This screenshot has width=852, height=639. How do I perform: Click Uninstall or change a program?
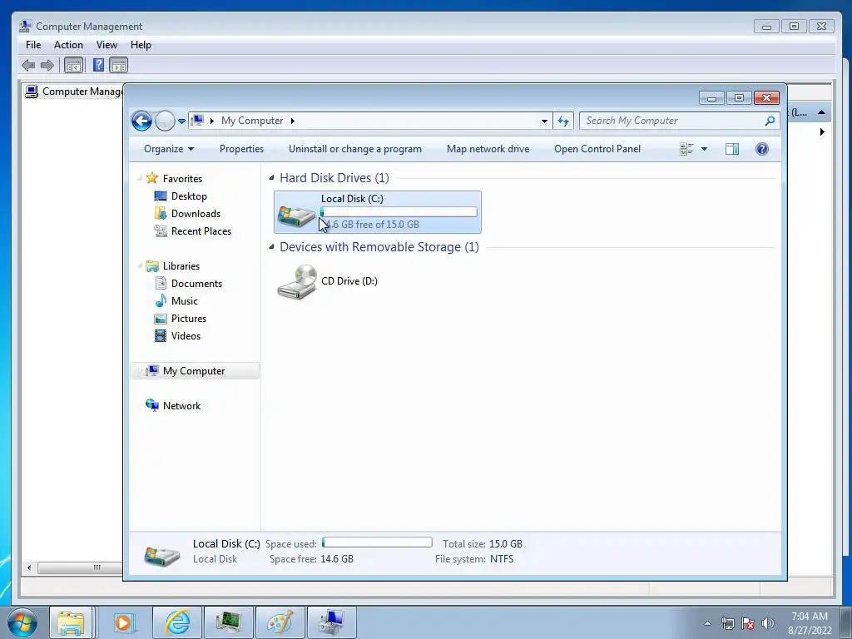pyautogui.click(x=354, y=149)
